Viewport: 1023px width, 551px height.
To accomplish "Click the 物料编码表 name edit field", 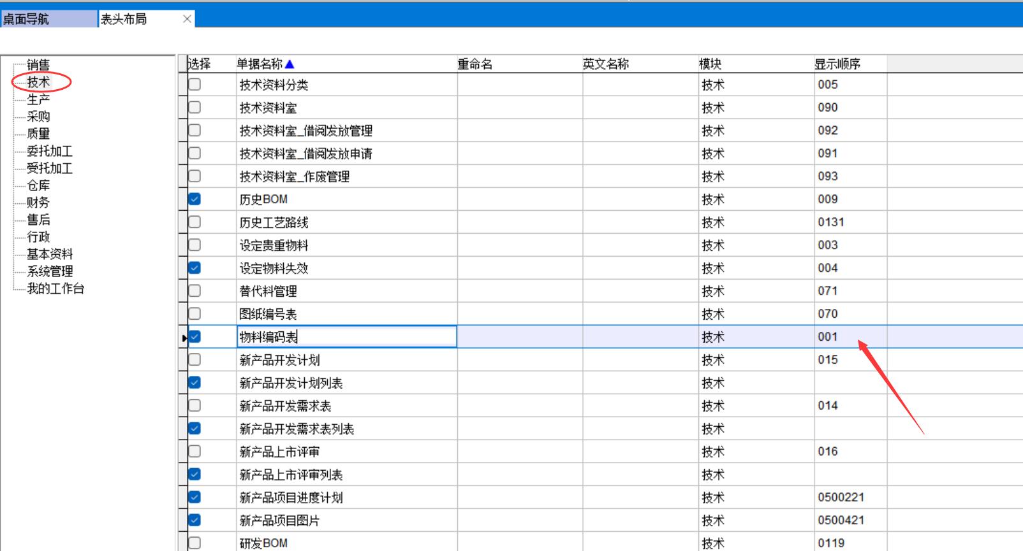I will pos(346,337).
